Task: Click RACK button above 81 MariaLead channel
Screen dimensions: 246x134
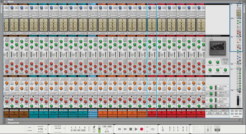Action: point(154,111)
